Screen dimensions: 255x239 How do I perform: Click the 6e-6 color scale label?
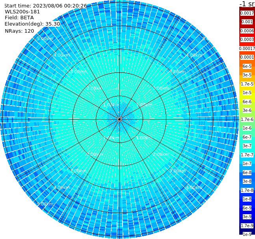pos(247,102)
